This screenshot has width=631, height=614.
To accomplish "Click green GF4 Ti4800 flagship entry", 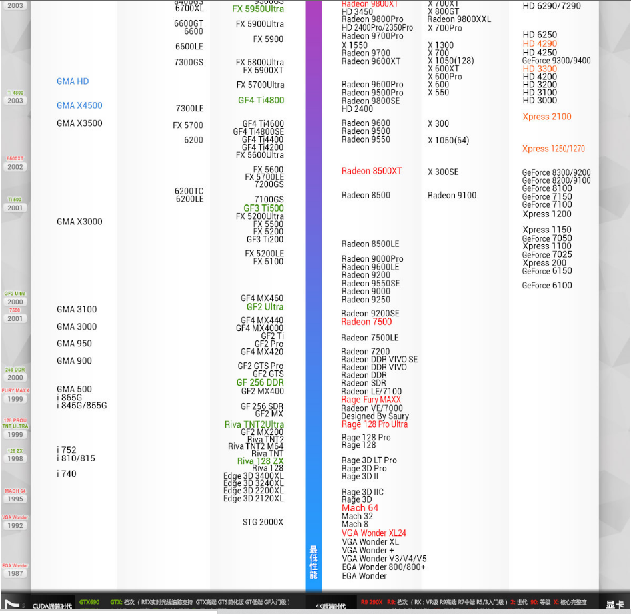I will 261,101.
